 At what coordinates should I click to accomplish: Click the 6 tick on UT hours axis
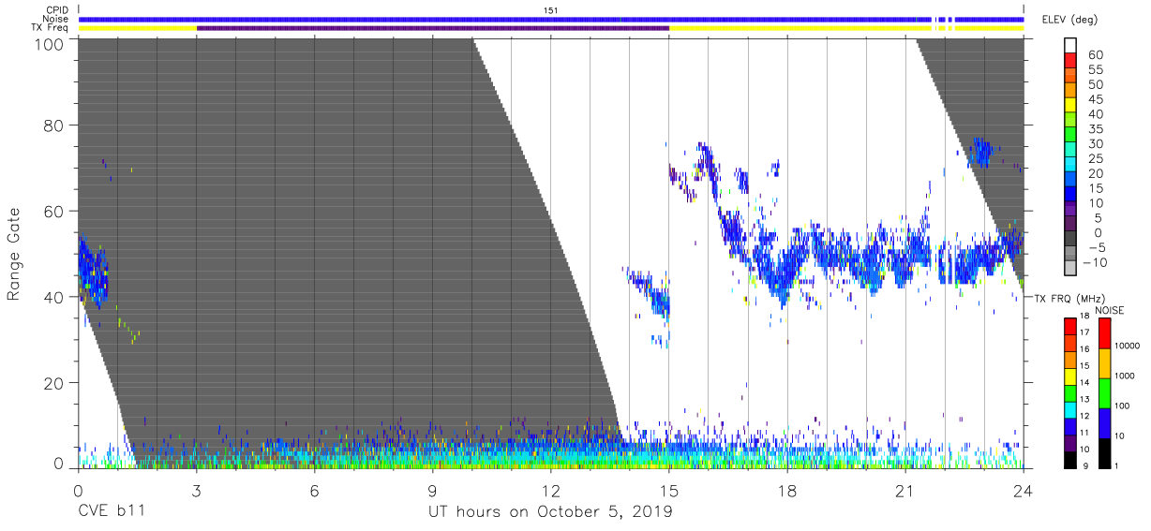coord(315,489)
